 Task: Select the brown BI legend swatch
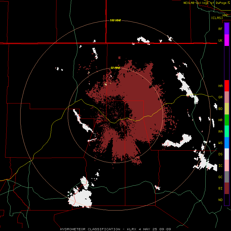coord(227,188)
